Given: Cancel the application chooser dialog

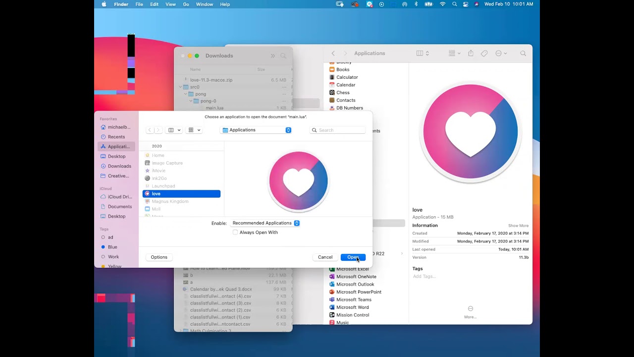Looking at the screenshot, I should (325, 257).
